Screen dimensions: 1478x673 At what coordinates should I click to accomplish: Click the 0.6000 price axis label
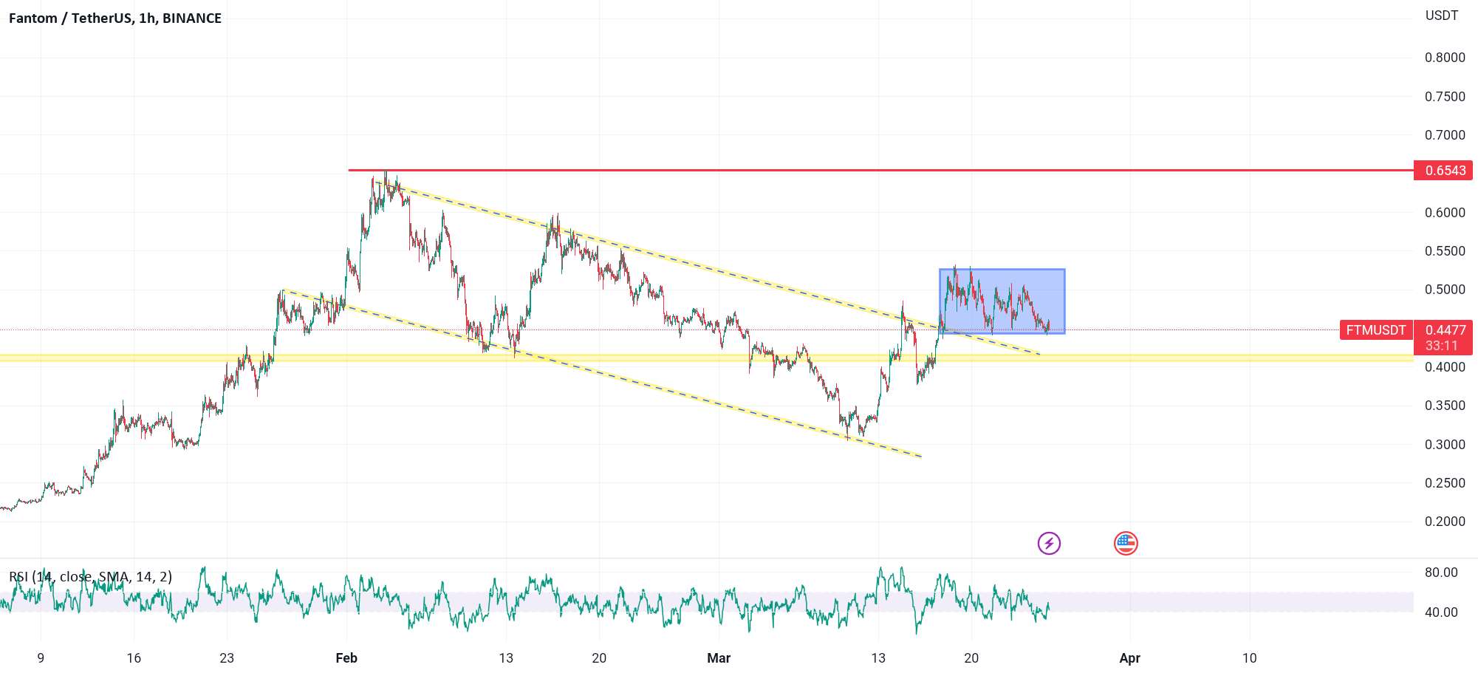coord(1445,213)
